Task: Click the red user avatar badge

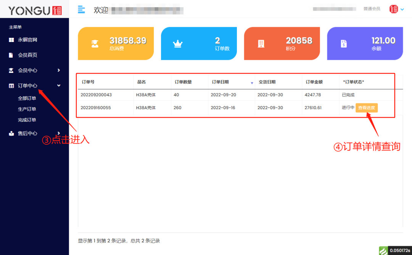Action: click(393, 8)
